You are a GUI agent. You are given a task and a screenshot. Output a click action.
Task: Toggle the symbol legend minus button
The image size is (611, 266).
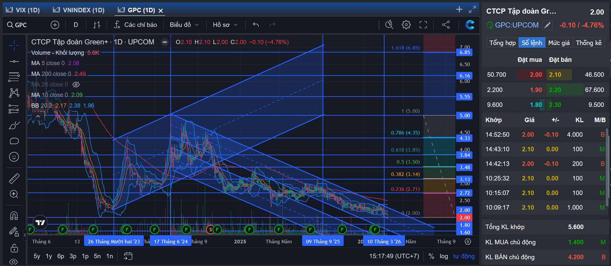pos(165,42)
